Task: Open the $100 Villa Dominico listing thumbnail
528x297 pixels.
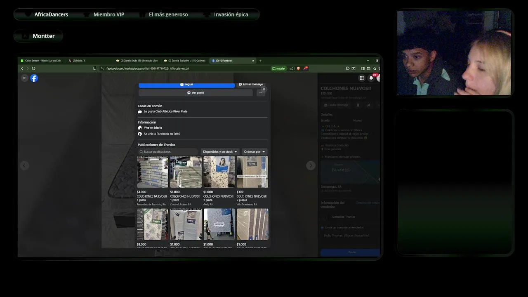Action: [252, 172]
